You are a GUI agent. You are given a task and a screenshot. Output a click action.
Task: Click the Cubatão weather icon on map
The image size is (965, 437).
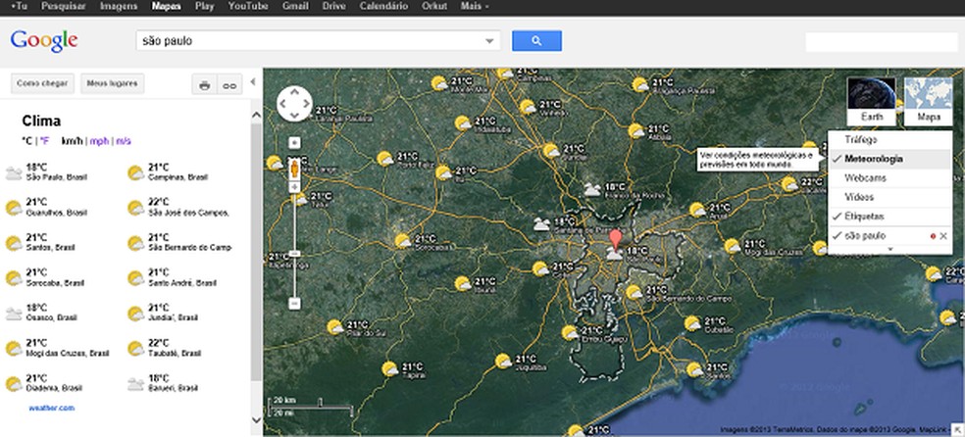pyautogui.click(x=692, y=323)
